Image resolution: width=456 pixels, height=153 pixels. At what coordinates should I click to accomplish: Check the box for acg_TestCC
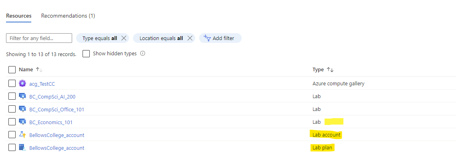(x=12, y=84)
